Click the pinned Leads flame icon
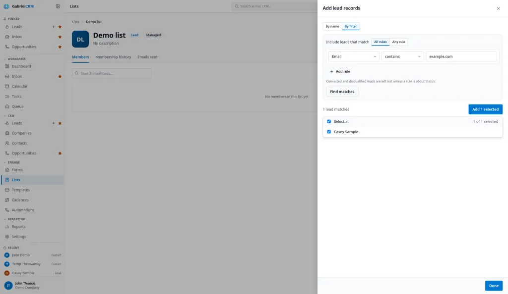Viewport: 508px width, 294px height. pyautogui.click(x=7, y=27)
